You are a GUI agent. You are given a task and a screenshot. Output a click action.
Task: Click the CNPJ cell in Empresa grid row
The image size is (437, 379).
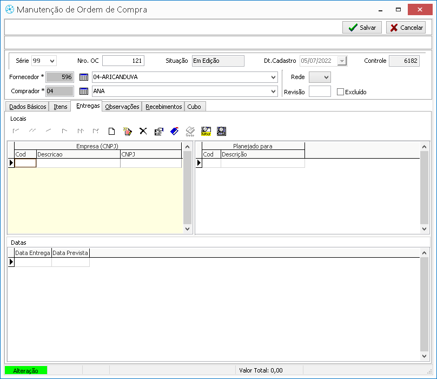click(x=151, y=163)
